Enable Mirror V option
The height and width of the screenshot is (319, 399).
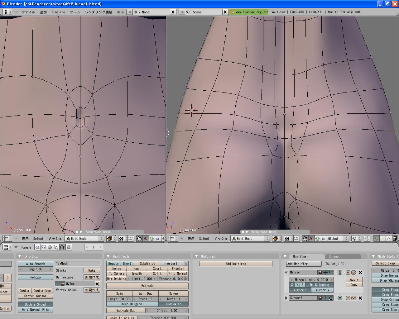[x=322, y=290]
